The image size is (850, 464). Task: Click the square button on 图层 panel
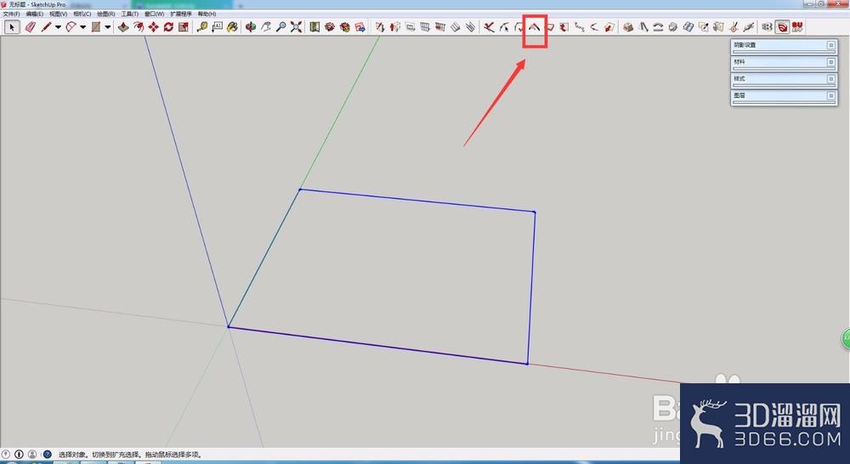830,95
